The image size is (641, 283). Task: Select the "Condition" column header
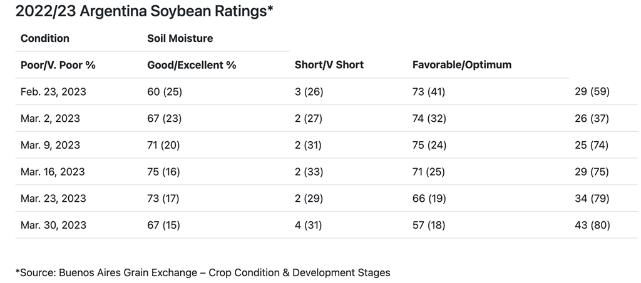tap(45, 38)
